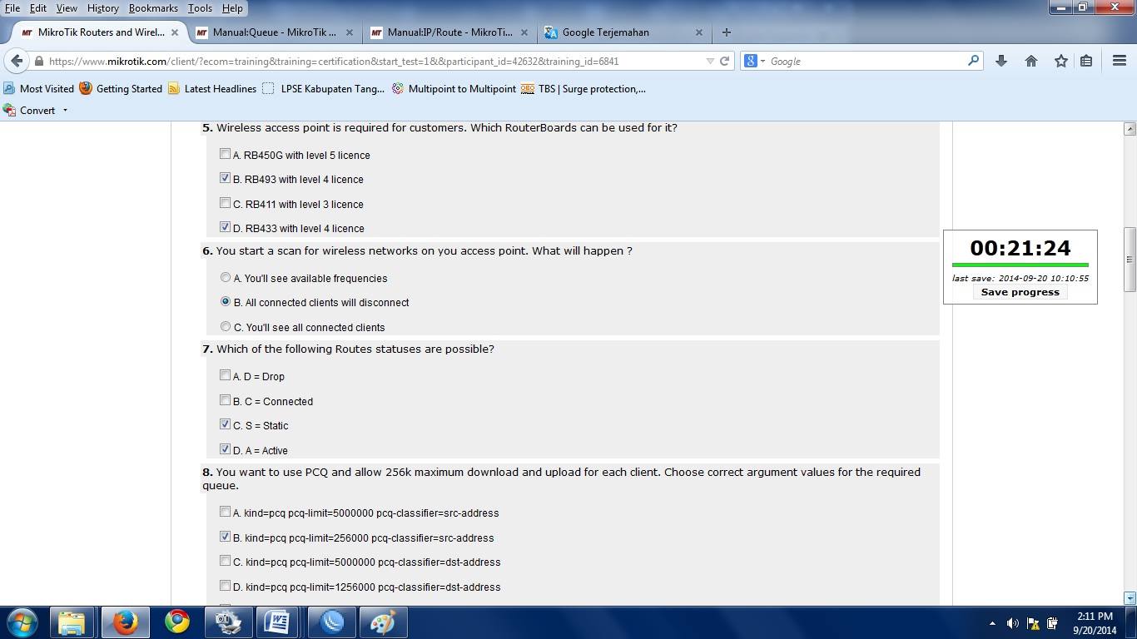The height and width of the screenshot is (639, 1137).
Task: Open Windows Start button
Action: (22, 622)
